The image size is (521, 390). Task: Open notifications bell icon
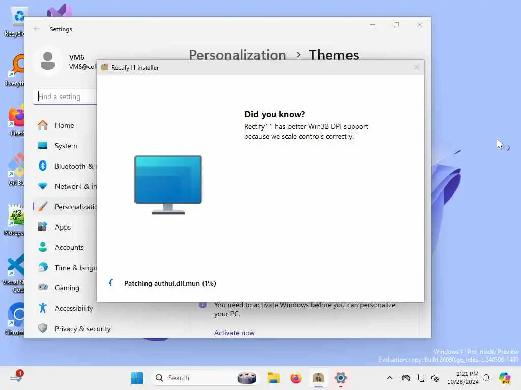click(x=486, y=378)
